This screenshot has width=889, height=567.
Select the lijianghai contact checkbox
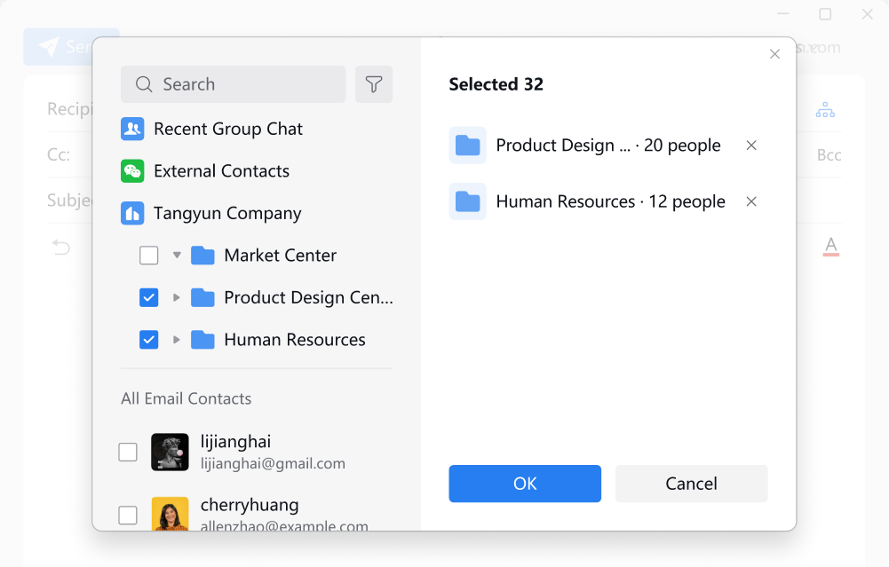point(128,453)
